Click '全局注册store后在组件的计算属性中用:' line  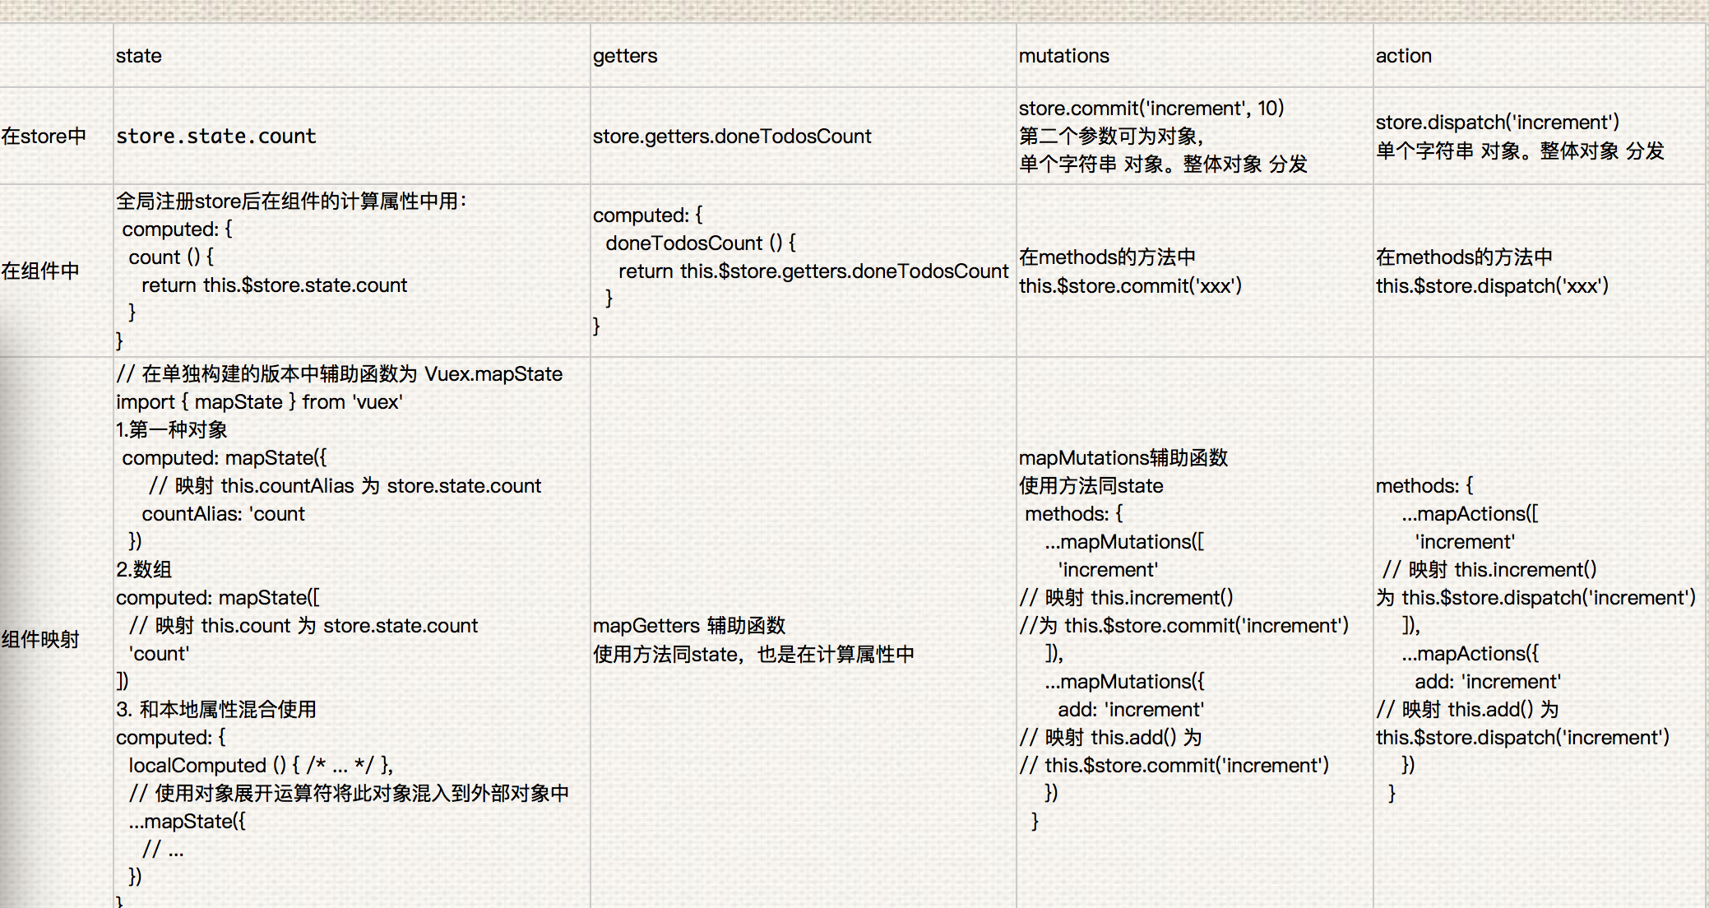[x=291, y=202]
